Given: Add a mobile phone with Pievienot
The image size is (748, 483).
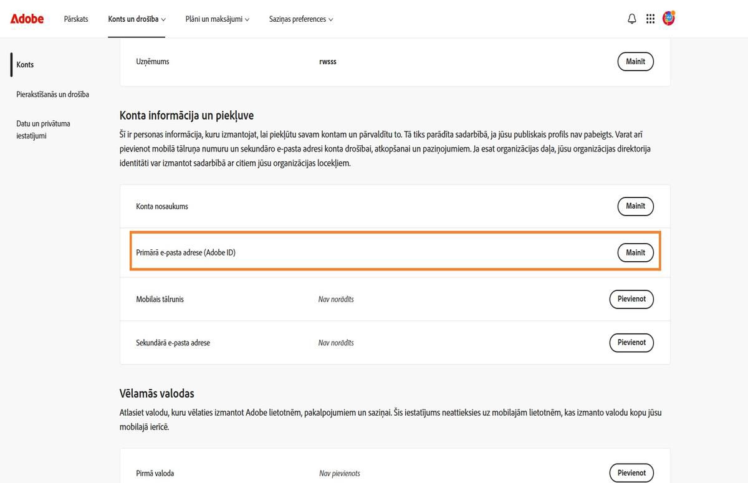Looking at the screenshot, I should (631, 299).
